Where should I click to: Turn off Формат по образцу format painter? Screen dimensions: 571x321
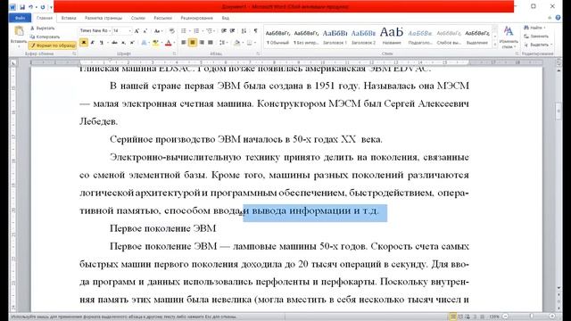(53, 45)
